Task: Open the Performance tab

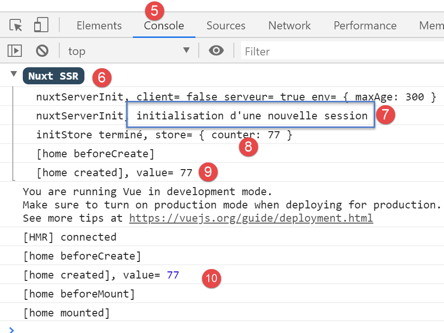Action: point(365,26)
